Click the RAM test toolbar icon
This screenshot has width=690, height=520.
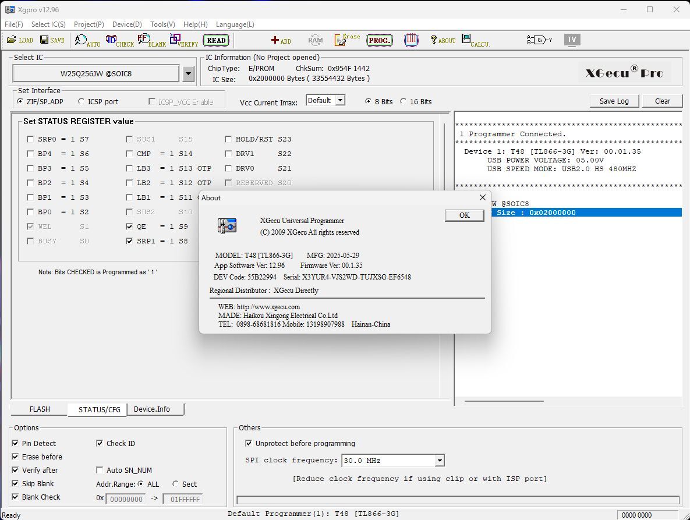315,41
